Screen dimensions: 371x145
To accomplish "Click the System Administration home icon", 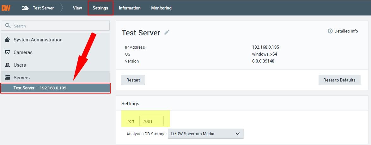I will [7, 40].
